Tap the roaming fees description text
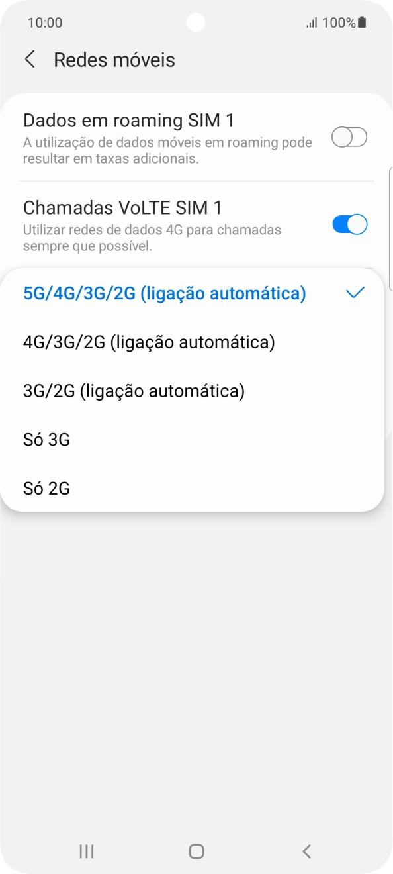Viewport: 393px width, 874px height. tap(167, 150)
